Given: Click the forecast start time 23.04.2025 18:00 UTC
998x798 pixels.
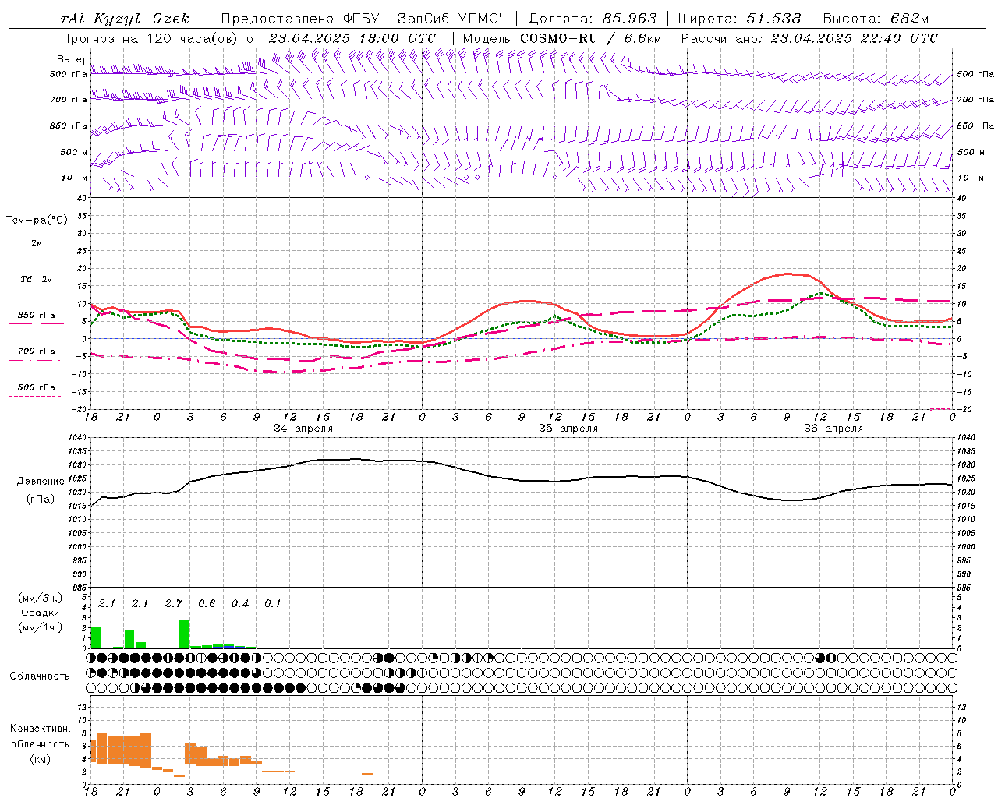Looking at the screenshot, I should point(352,38).
